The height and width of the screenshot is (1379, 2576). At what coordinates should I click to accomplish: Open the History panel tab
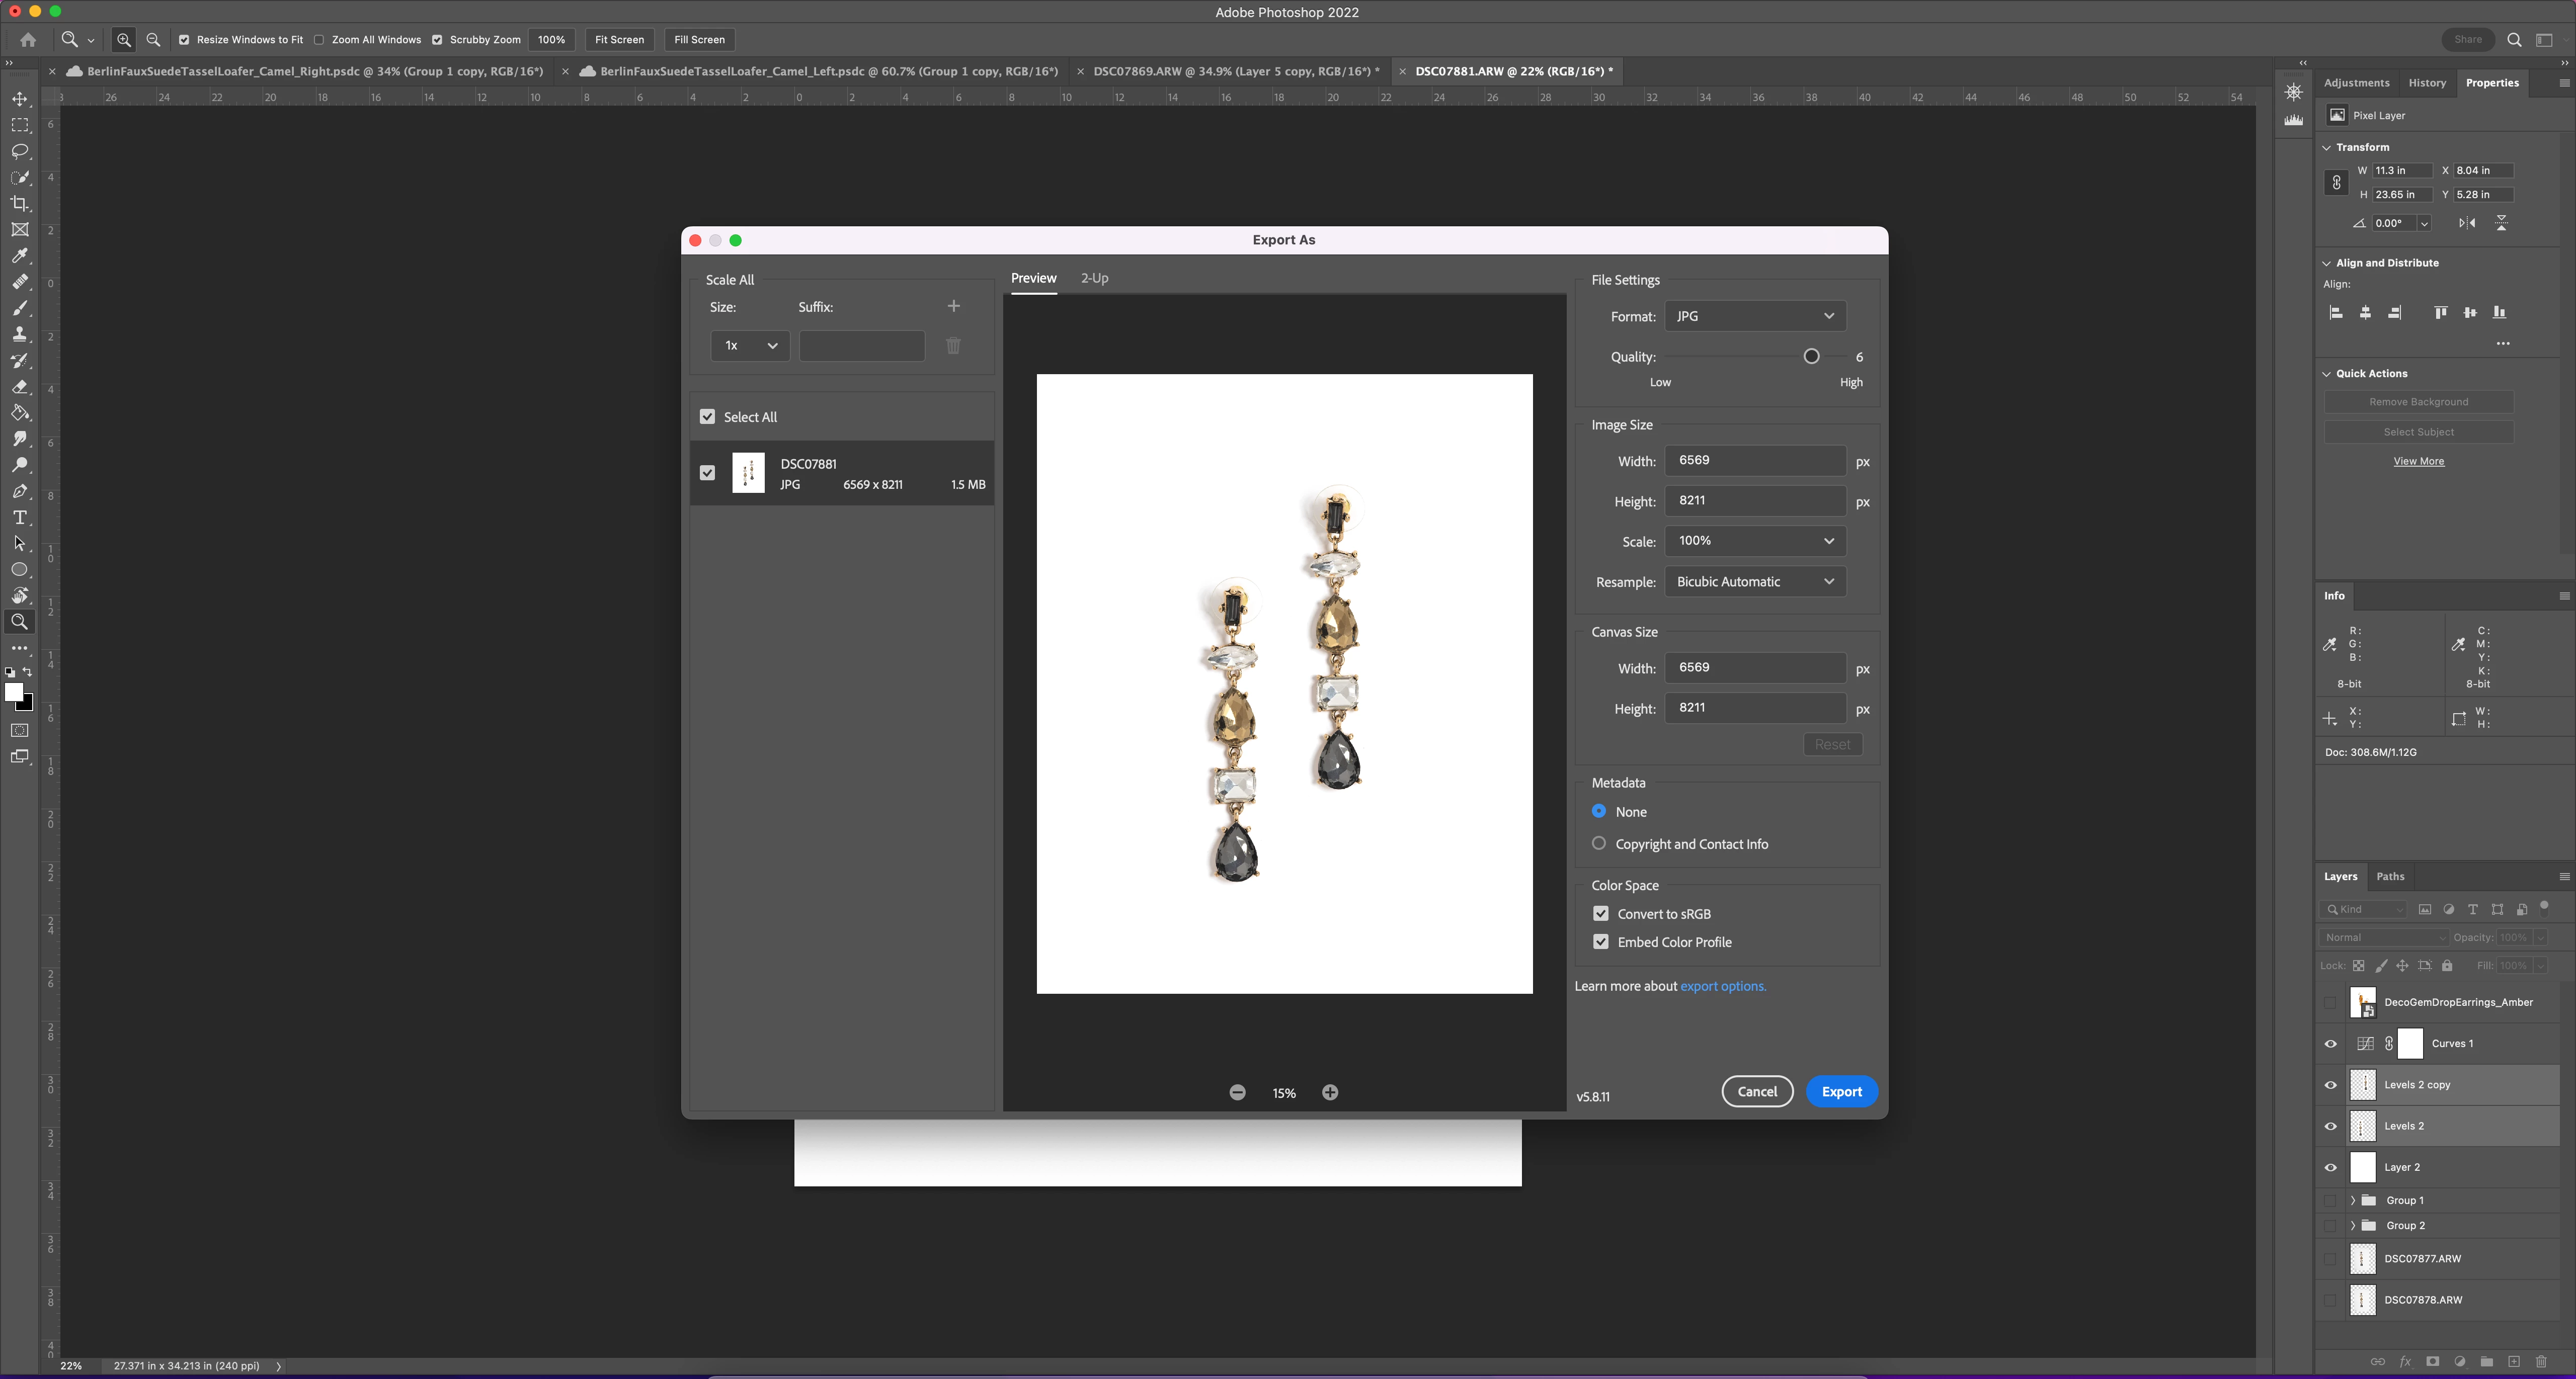coord(2427,83)
